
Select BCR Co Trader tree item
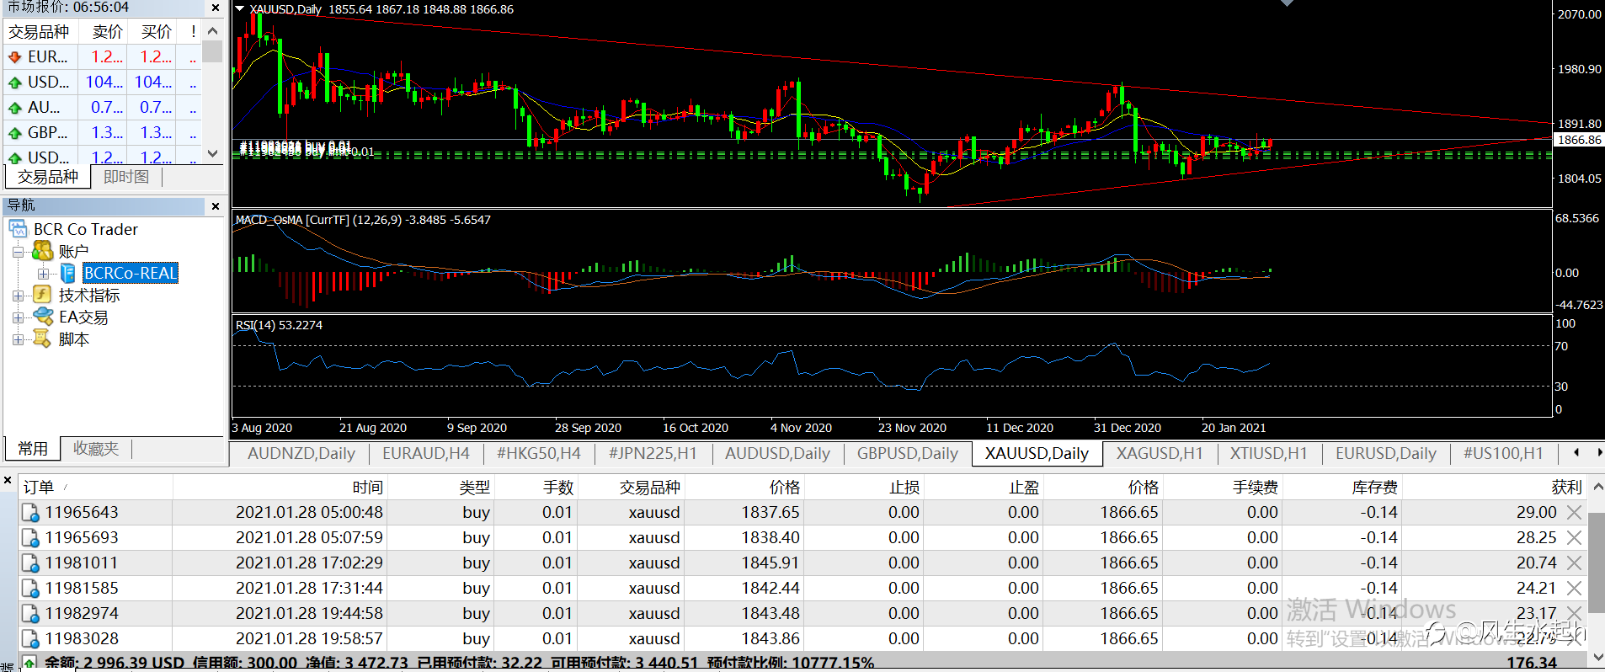[x=86, y=229]
